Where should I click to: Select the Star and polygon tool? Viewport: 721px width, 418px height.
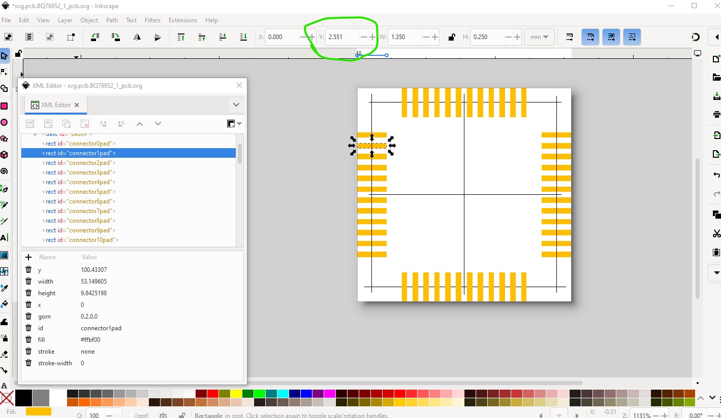point(4,138)
